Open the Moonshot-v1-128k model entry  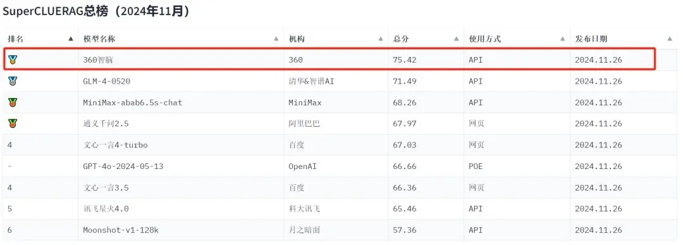pos(121,230)
